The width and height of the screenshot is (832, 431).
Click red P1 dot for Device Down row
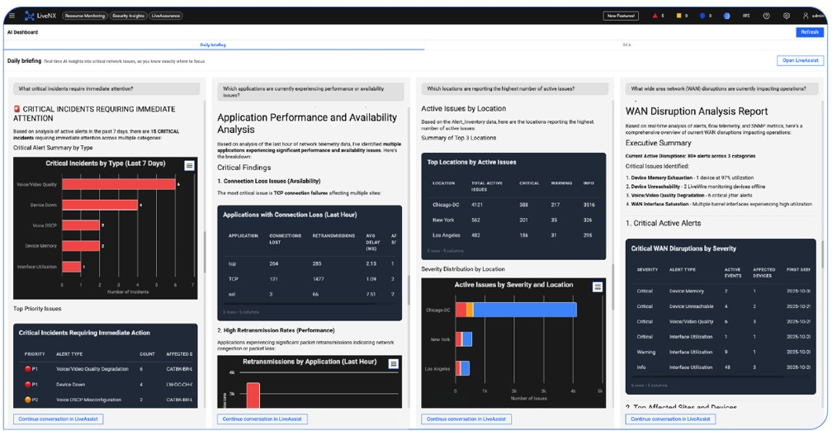tap(28, 384)
